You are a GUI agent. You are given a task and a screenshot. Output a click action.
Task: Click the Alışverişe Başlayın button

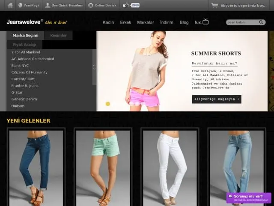[x=217, y=99]
